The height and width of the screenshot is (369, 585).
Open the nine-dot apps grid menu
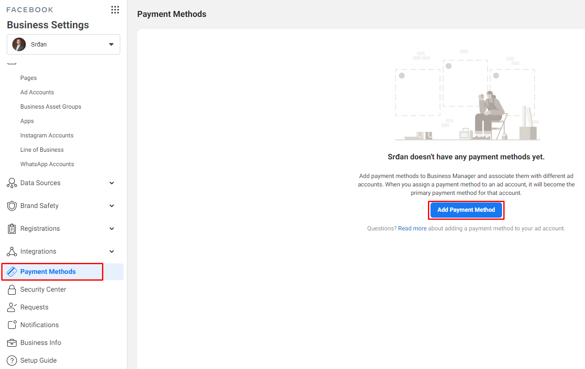115,10
